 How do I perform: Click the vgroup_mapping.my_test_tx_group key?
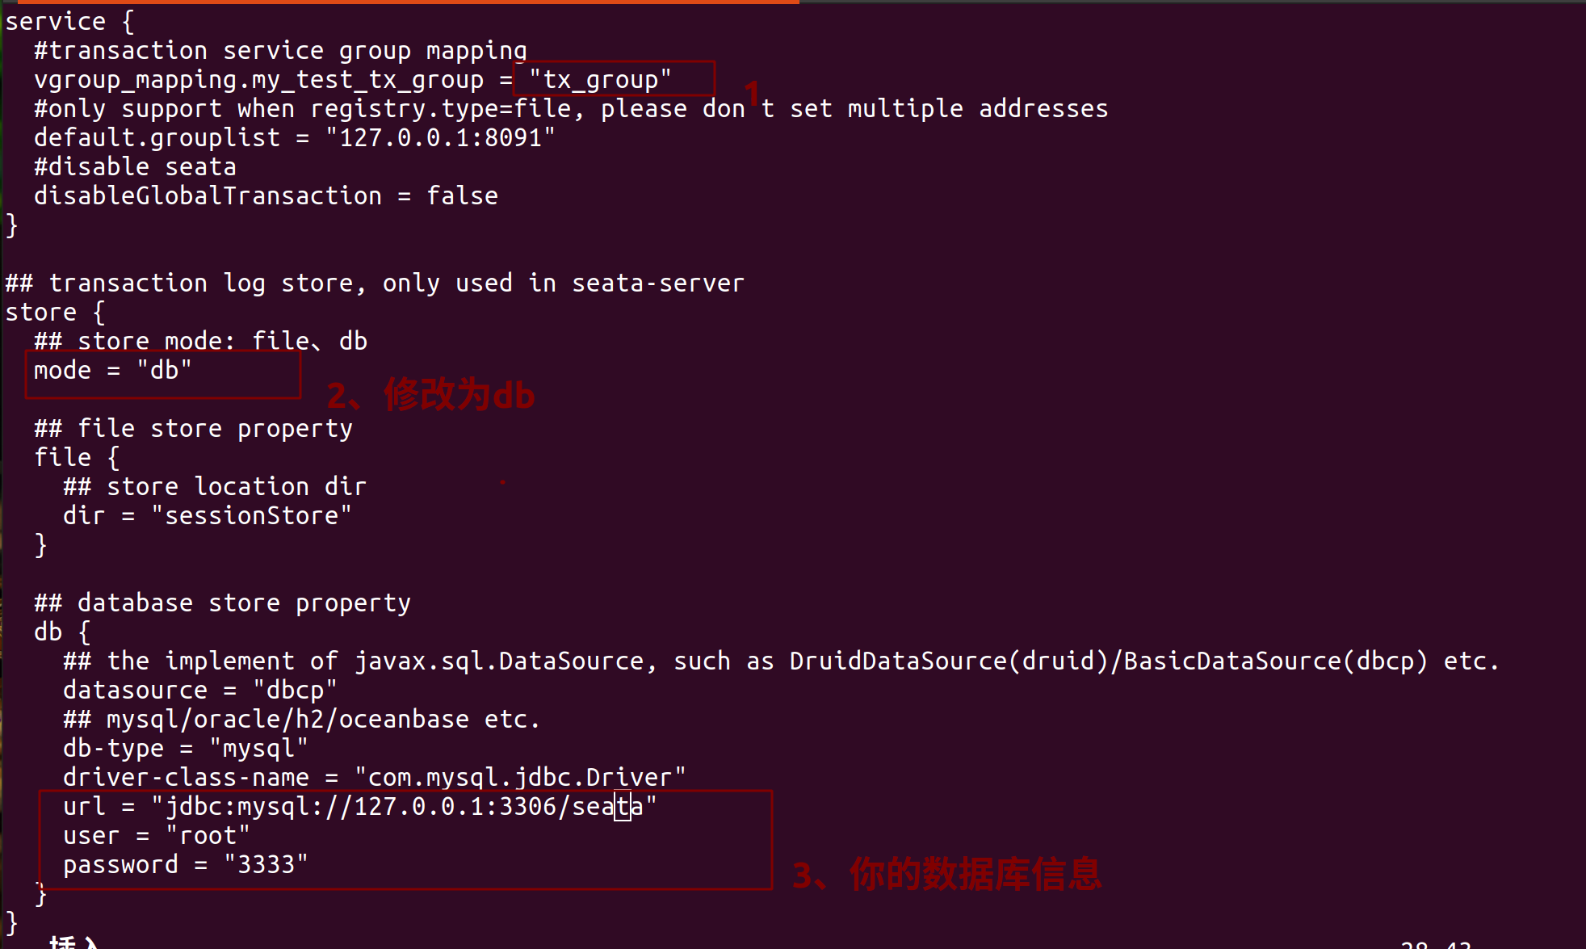click(x=258, y=79)
